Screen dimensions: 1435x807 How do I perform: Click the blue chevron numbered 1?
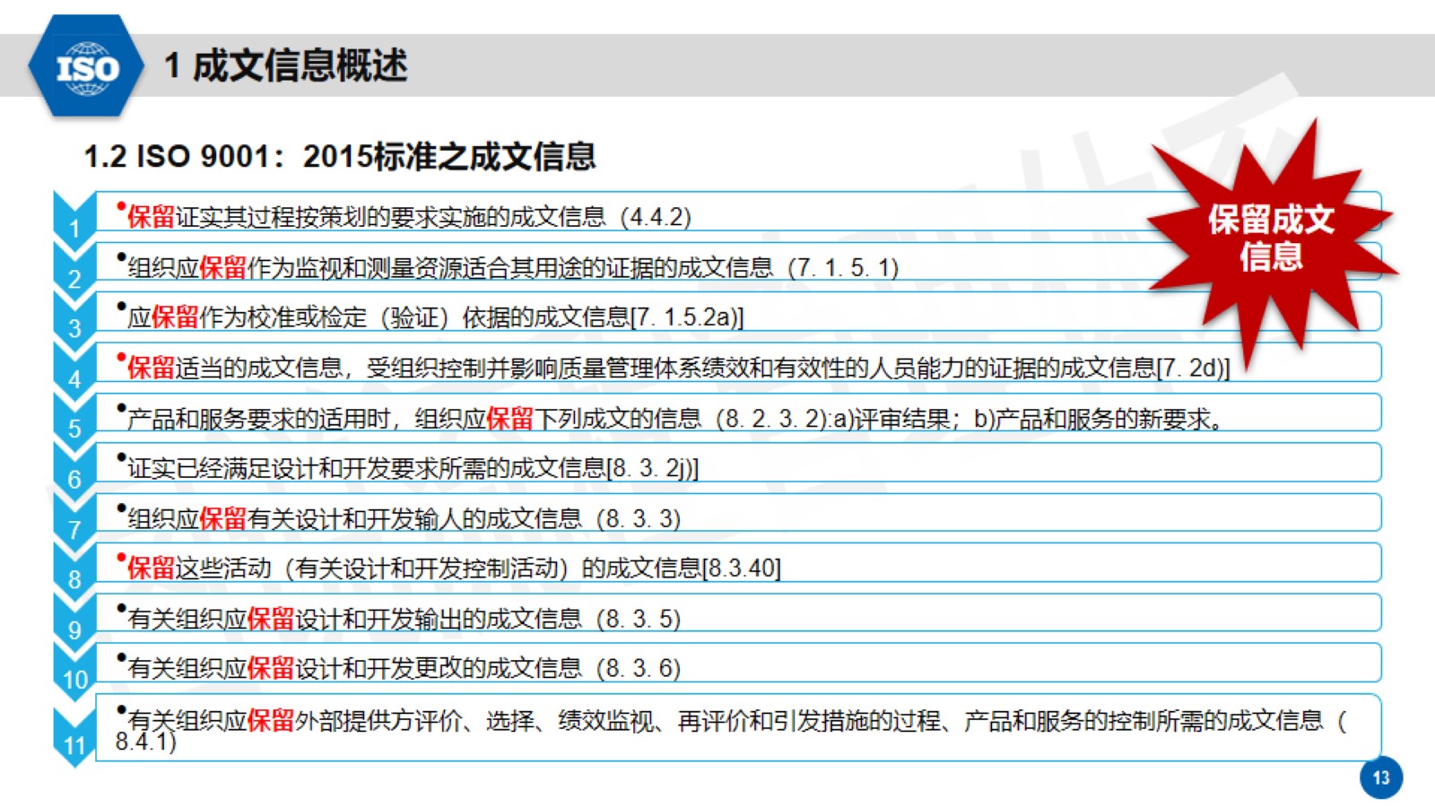click(x=74, y=218)
